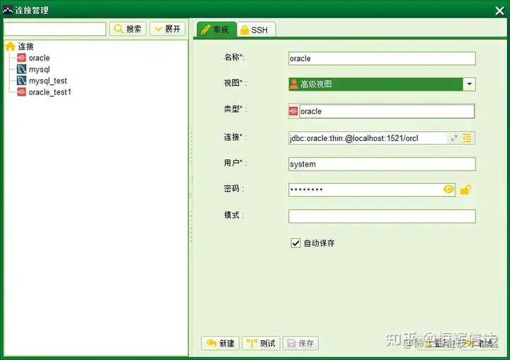Open the connection URL template list icon
The image size is (510, 360).
coord(467,138)
